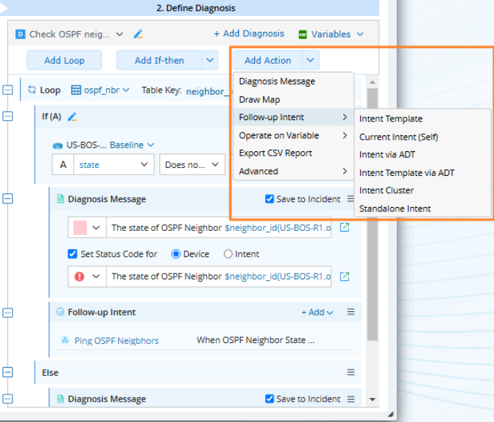
Task: Click the scrollbar down arrow
Action: point(372,400)
